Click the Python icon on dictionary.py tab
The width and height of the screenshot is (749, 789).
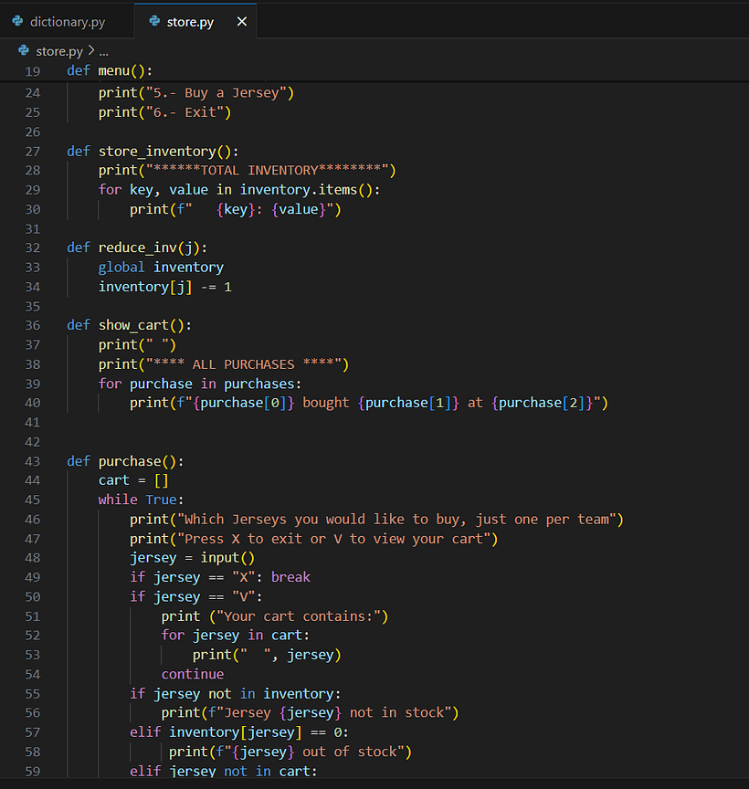coord(17,21)
